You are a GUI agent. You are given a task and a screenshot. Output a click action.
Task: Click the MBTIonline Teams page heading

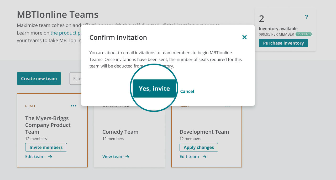point(57,15)
